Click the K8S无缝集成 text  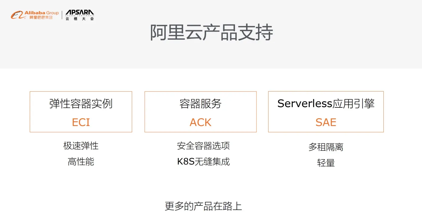[x=203, y=162]
